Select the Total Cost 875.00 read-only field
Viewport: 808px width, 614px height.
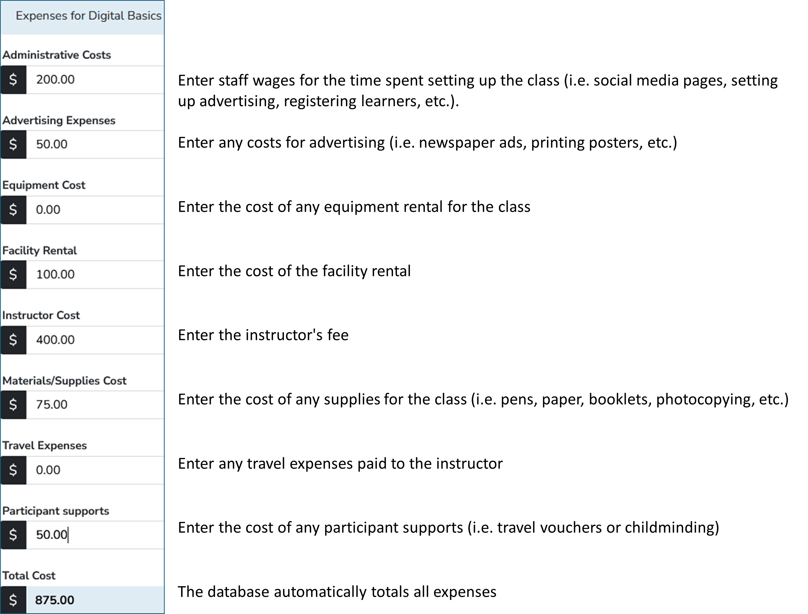[95, 600]
